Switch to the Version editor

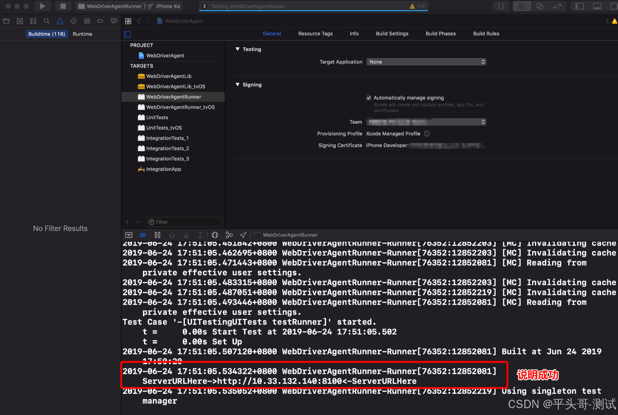click(557, 6)
